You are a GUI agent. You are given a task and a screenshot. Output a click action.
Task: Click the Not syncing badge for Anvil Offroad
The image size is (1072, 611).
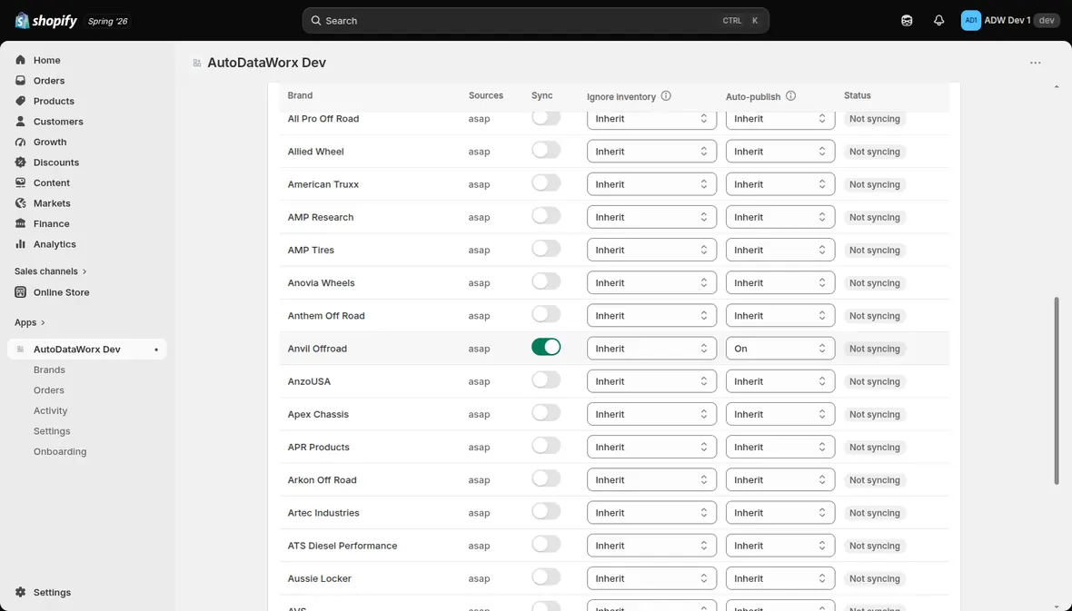pyautogui.click(x=875, y=349)
